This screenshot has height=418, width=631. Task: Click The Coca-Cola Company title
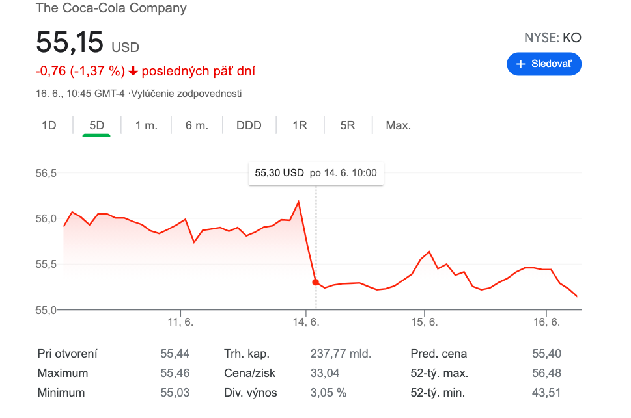coord(111,8)
